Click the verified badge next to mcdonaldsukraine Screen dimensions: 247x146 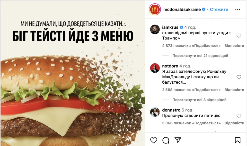click(x=204, y=9)
